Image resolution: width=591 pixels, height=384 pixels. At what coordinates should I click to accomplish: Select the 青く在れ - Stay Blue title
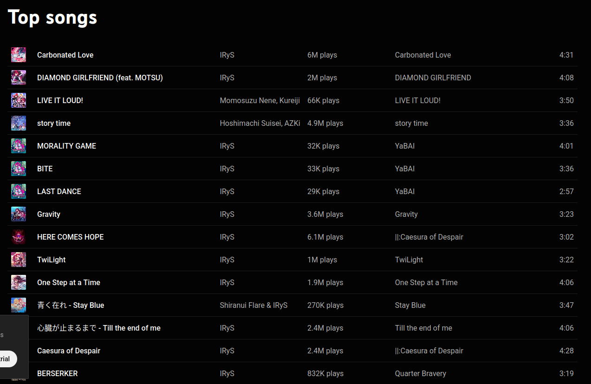click(71, 305)
